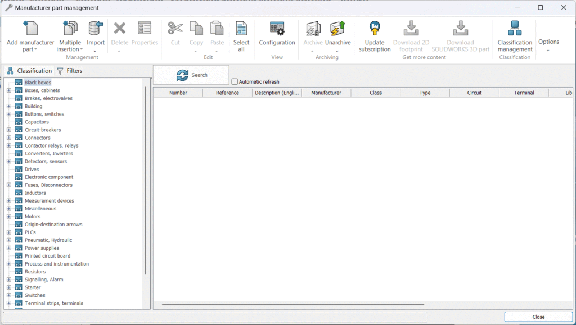Click the Close button at bottom

[538, 317]
